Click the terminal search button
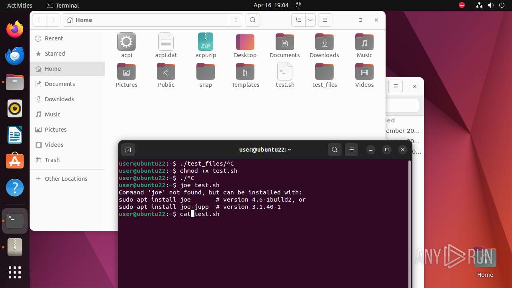Image resolution: width=512 pixels, height=288 pixels. tap(335, 150)
